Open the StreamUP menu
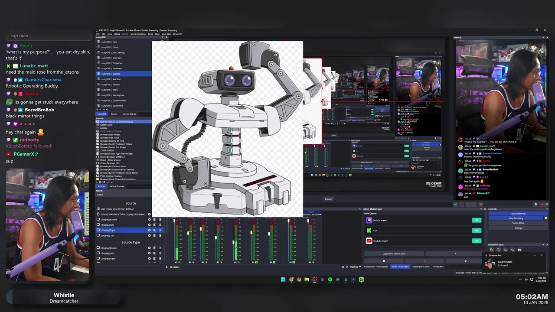This screenshot has height=312, width=555. [177, 34]
